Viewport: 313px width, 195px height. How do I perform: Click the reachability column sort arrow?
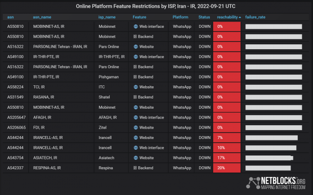(240, 17)
